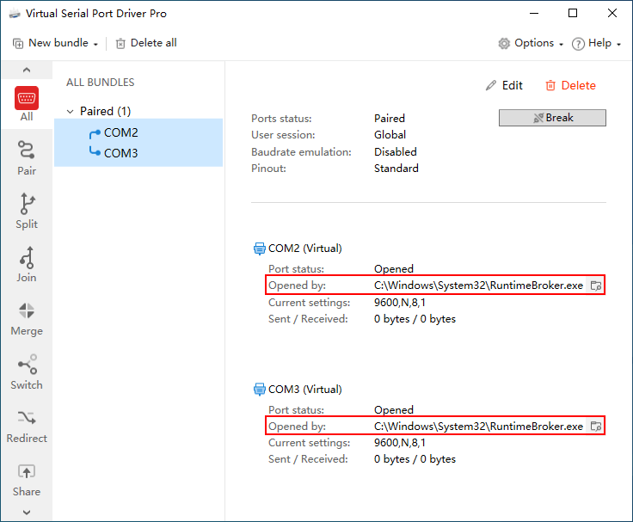
Task: Open the Switch bundle tool
Action: coord(27,372)
